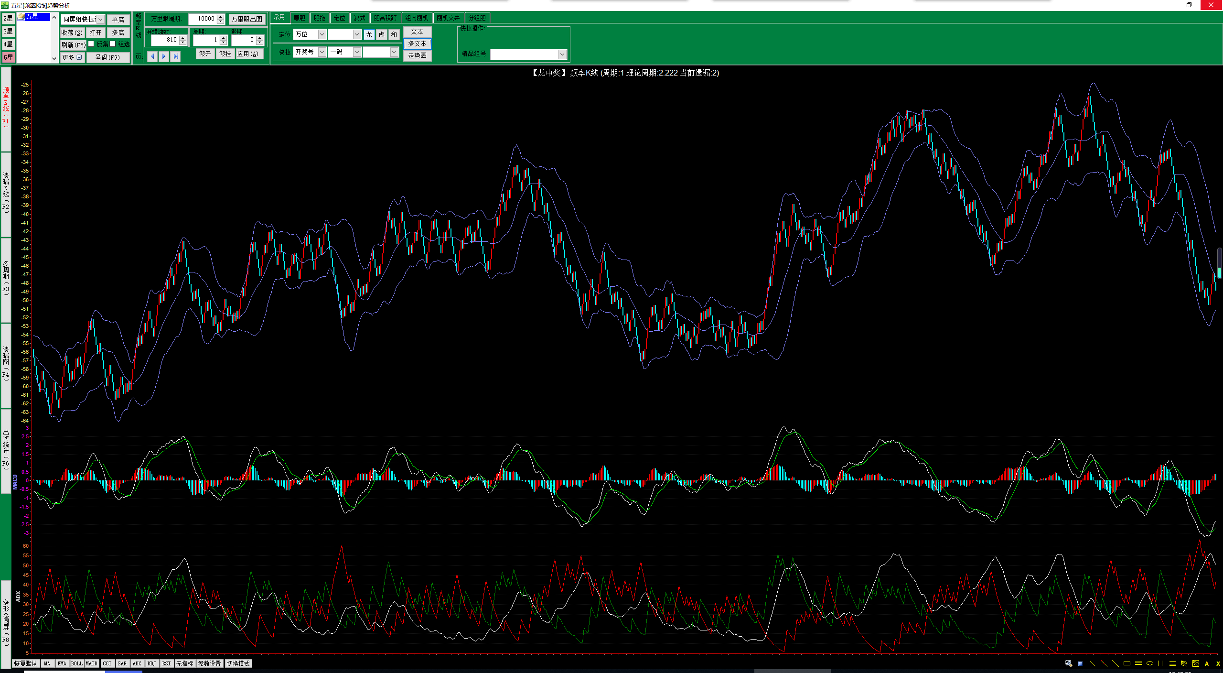Open the 开奖号 shortcut dropdown
The image size is (1223, 673).
click(322, 52)
